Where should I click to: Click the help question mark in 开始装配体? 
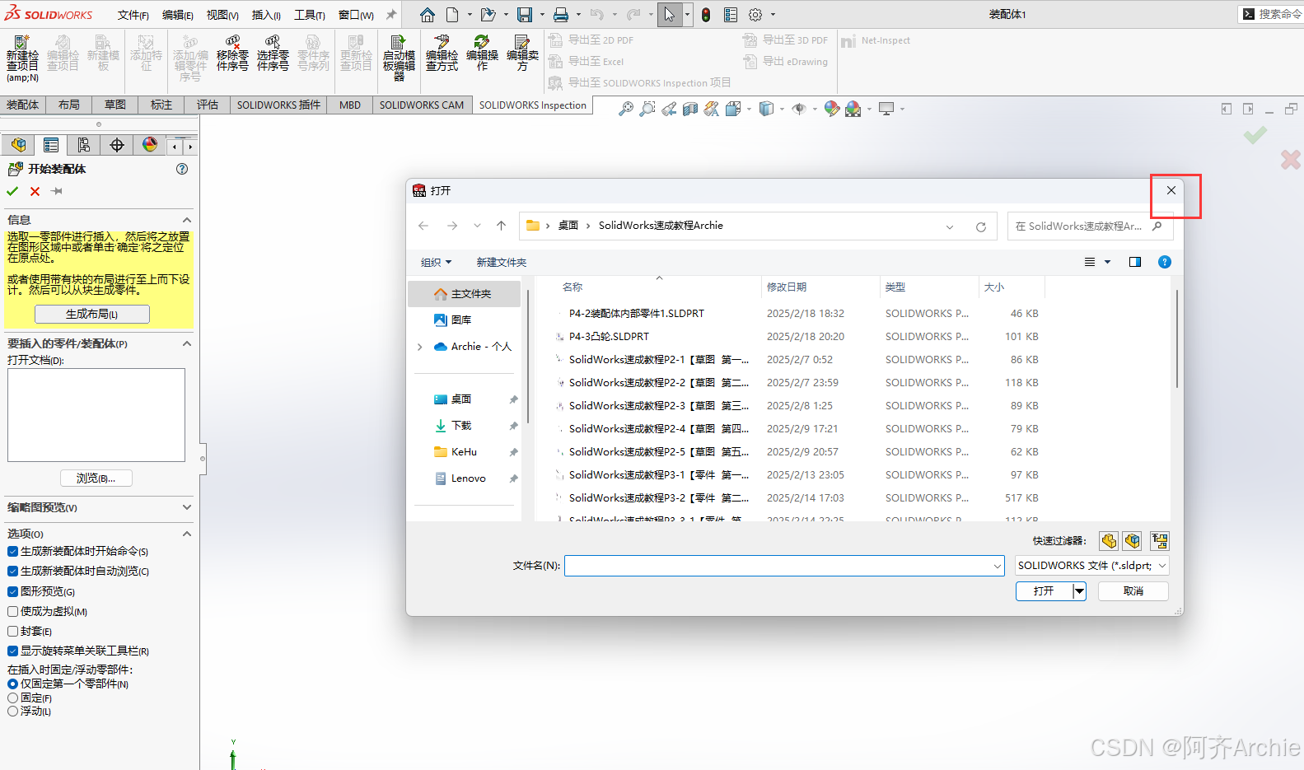[x=182, y=169]
